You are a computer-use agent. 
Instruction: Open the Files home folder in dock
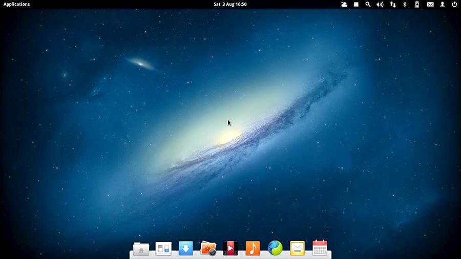[x=141, y=249]
